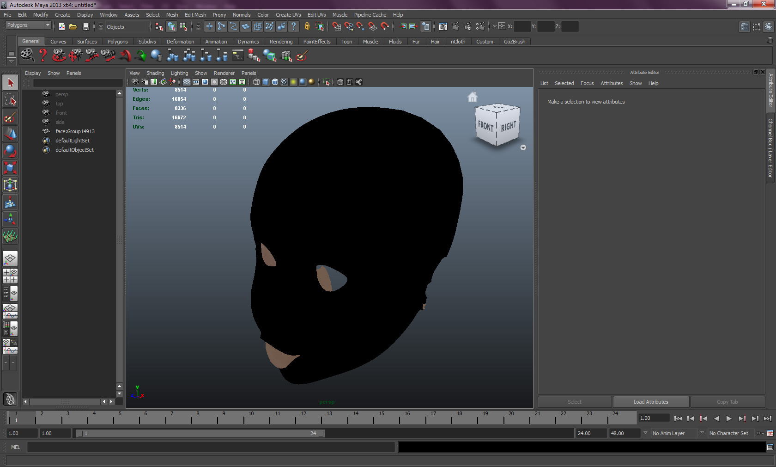
Task: Click the paint brush shelf icon
Action: pyautogui.click(x=302, y=56)
